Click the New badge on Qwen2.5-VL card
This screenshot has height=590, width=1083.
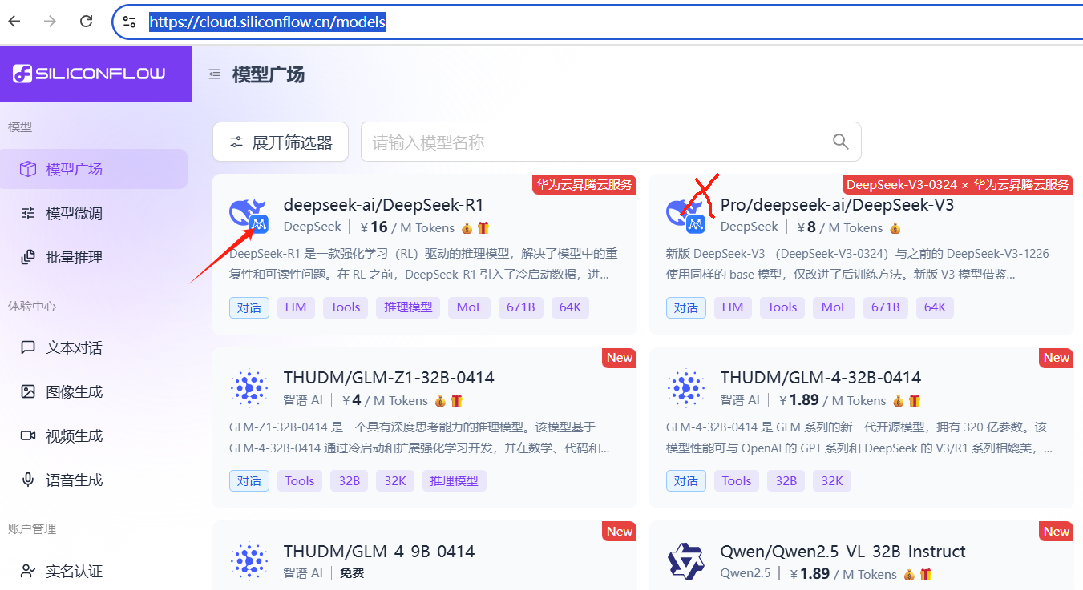point(1056,531)
